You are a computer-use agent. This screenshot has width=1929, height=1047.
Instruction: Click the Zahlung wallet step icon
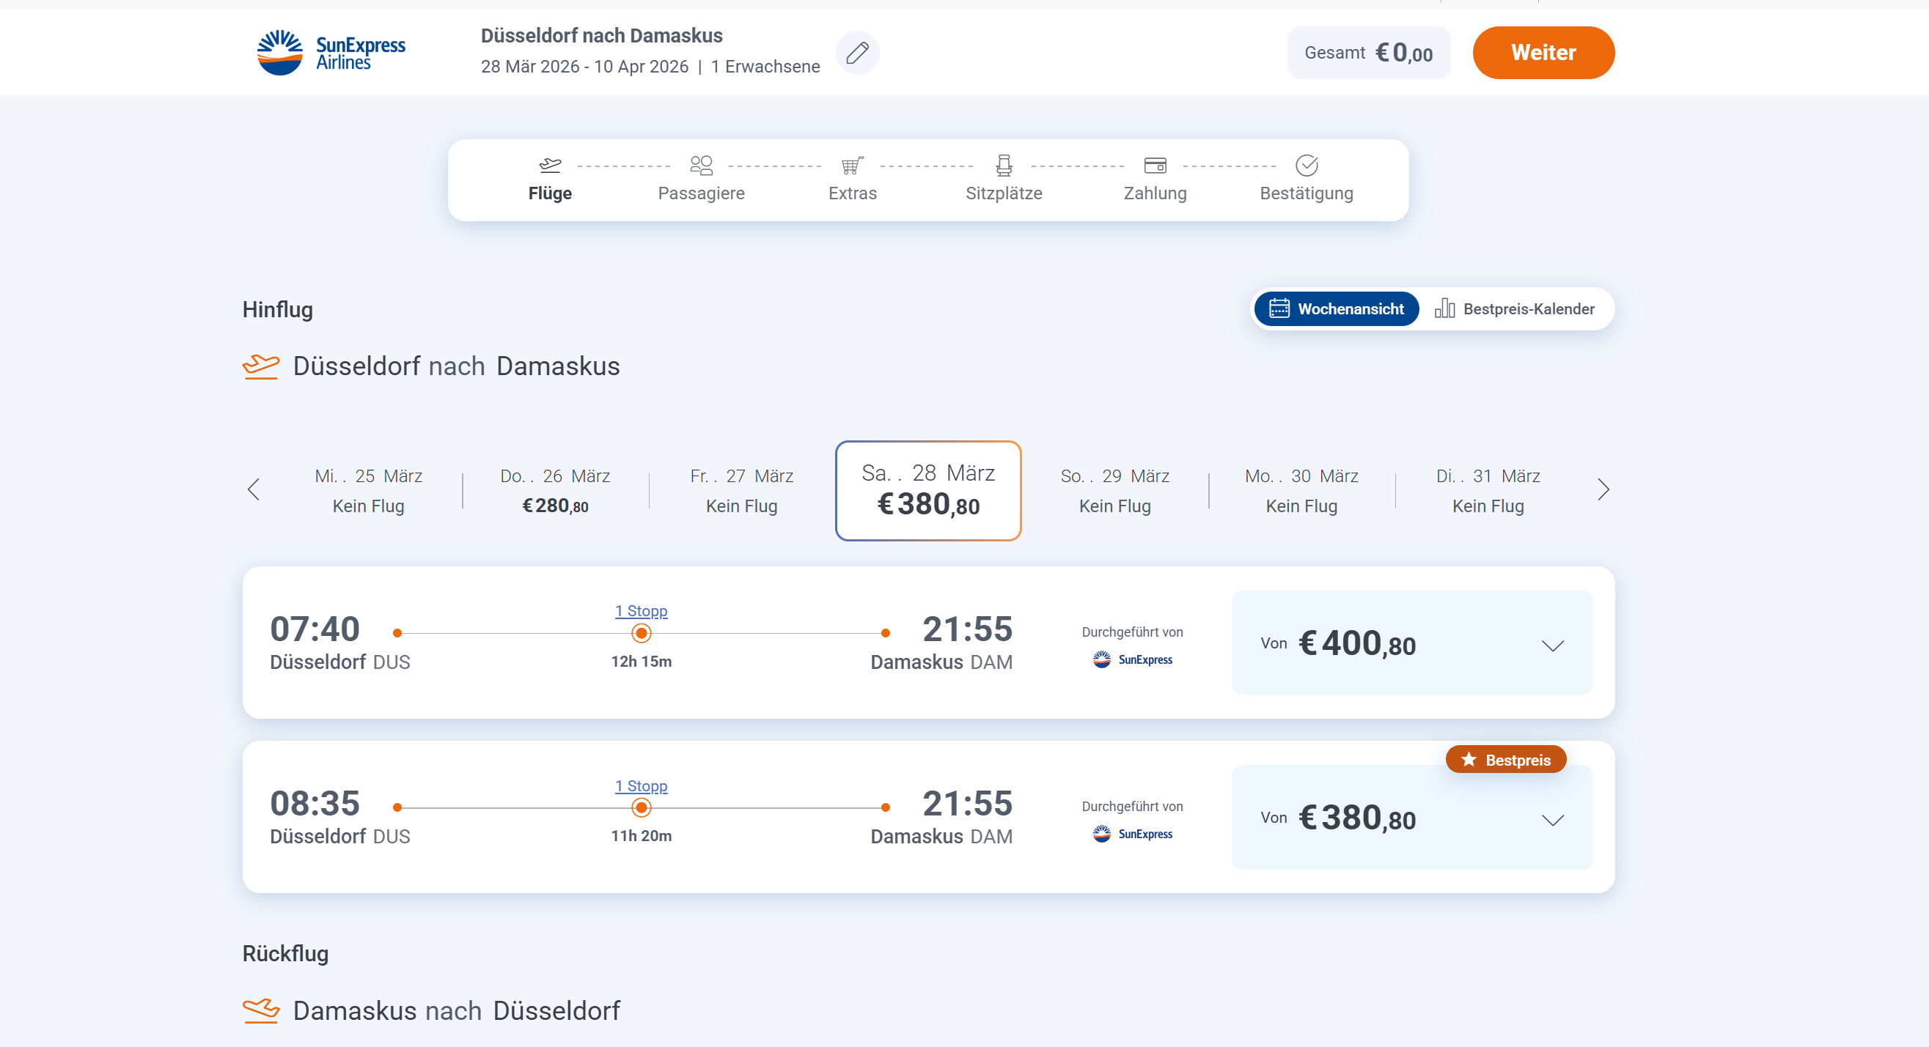pos(1155,165)
